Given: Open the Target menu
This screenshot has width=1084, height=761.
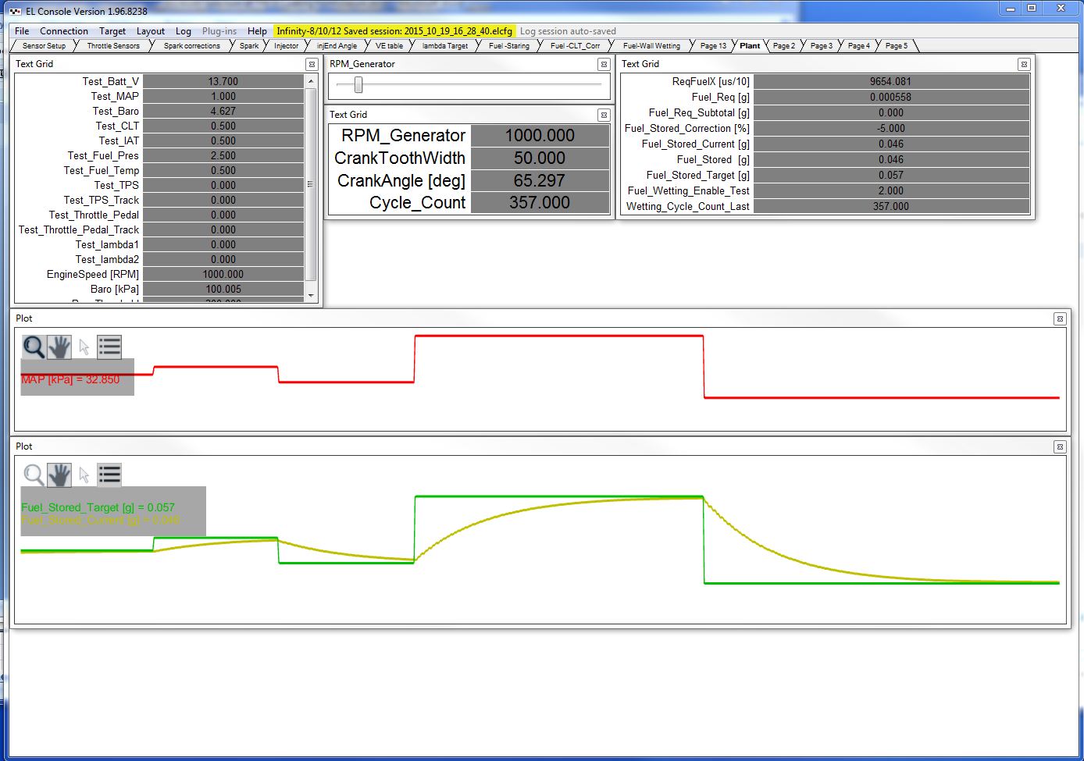Looking at the screenshot, I should [112, 31].
